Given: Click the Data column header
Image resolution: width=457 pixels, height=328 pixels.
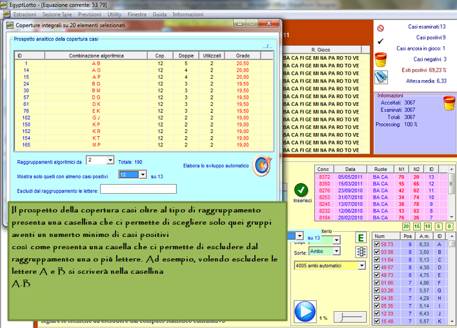Looking at the screenshot, I should pos(350,169).
